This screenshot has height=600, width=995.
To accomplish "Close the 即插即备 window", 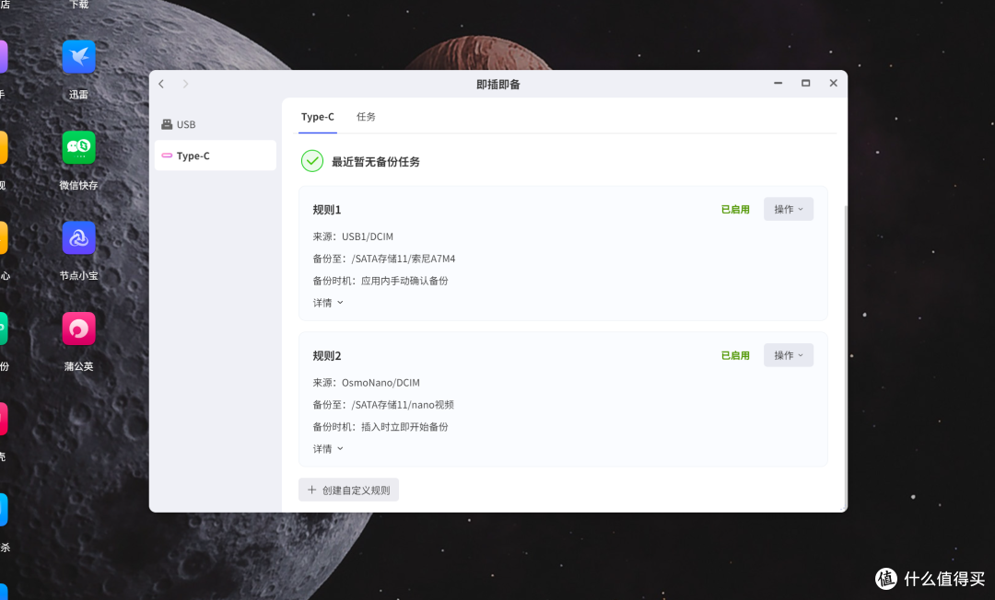I will pos(833,83).
